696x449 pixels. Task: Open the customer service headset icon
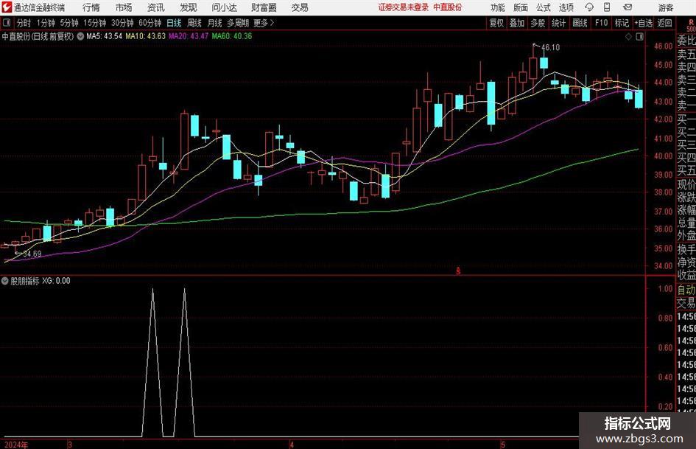pyautogui.click(x=589, y=7)
